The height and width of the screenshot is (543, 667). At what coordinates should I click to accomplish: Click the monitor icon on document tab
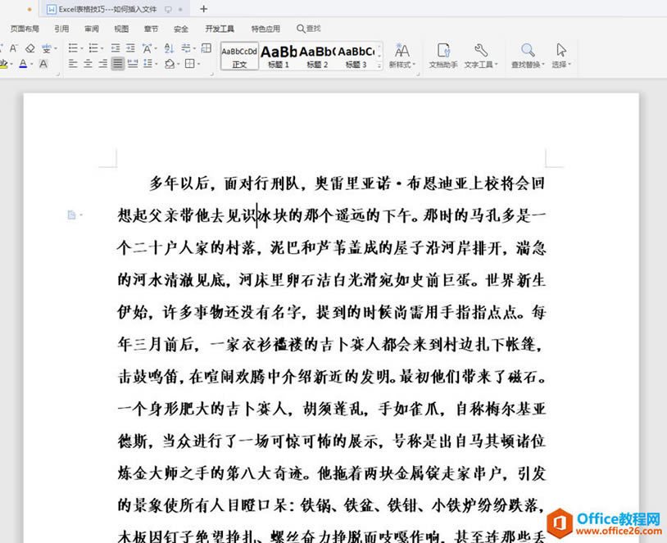(168, 9)
